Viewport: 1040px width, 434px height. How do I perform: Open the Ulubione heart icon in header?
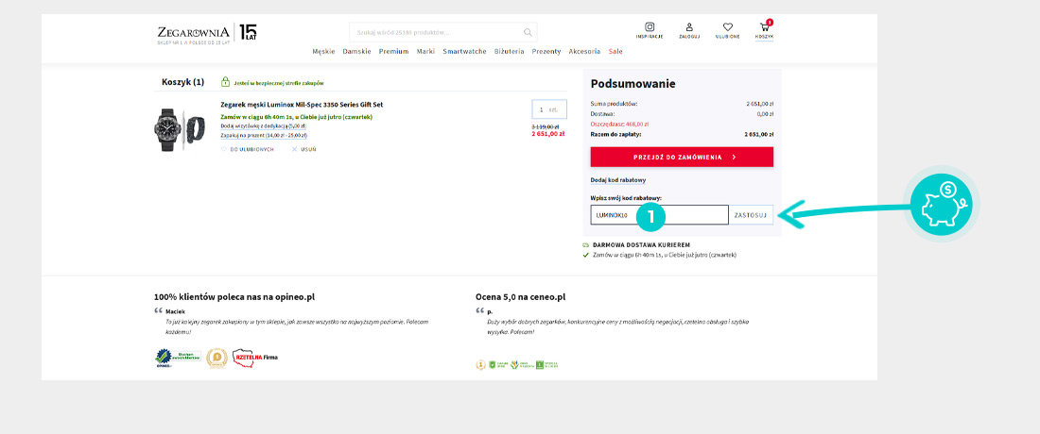pos(728,27)
